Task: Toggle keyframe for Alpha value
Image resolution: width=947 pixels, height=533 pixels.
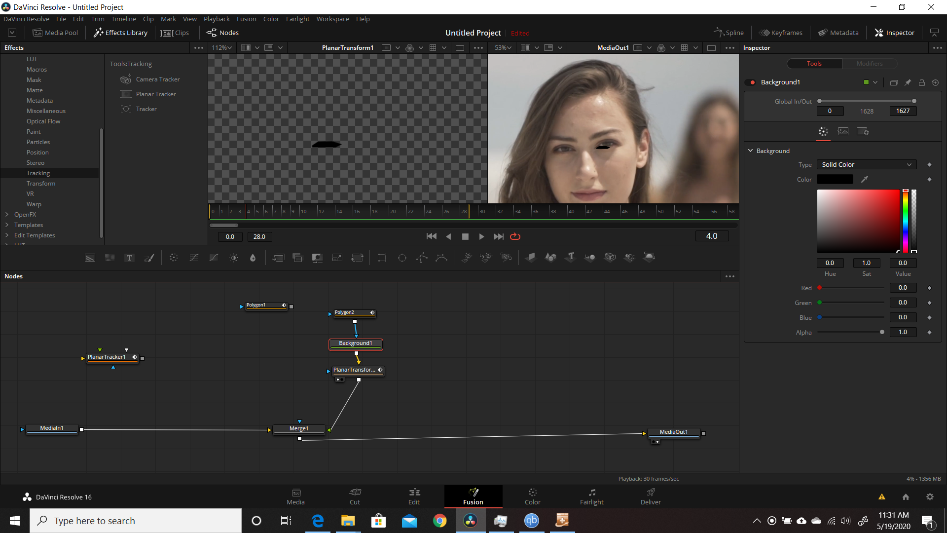Action: coord(929,332)
